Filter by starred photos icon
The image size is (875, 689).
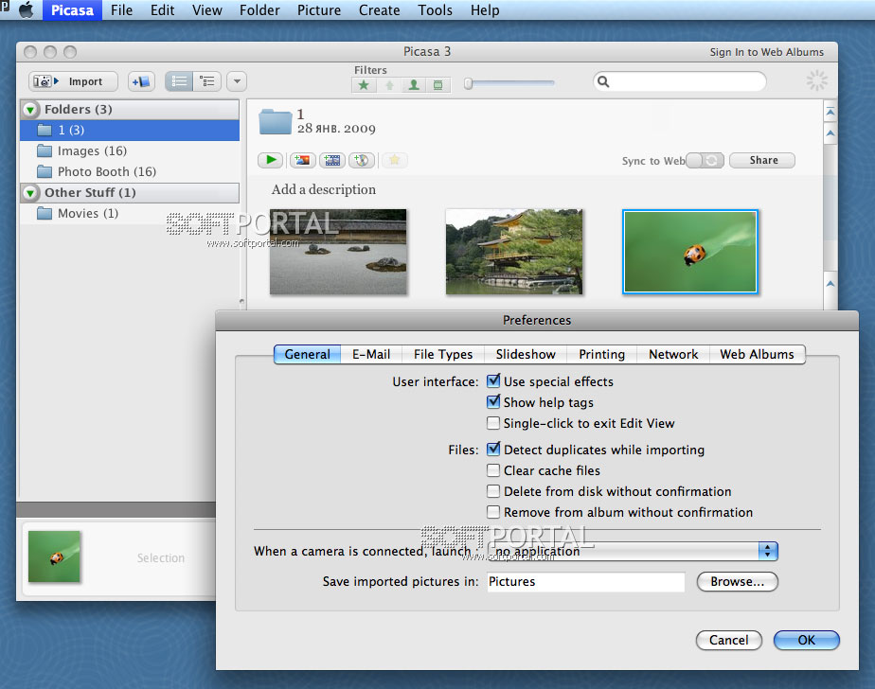click(364, 85)
